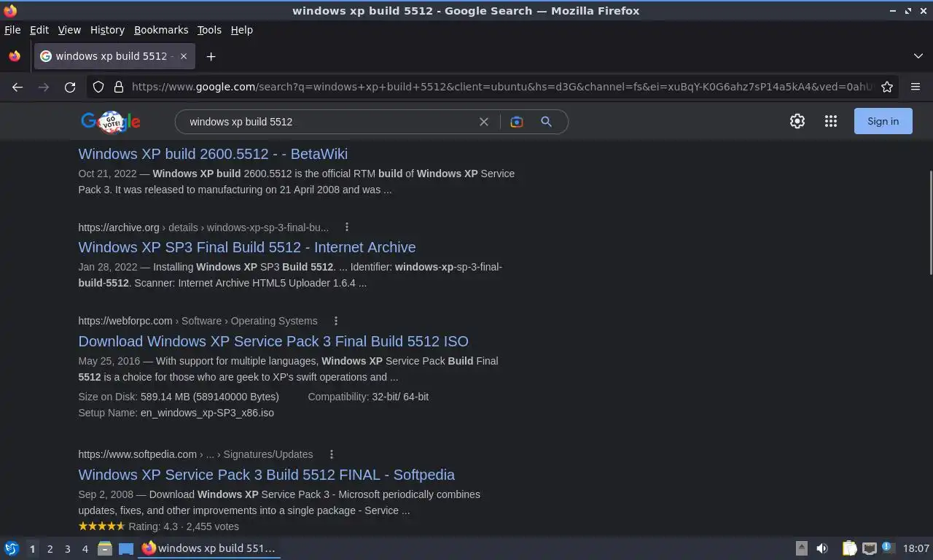Clear the Google search box with X
Screen dimensions: 933x560
[x=484, y=122]
